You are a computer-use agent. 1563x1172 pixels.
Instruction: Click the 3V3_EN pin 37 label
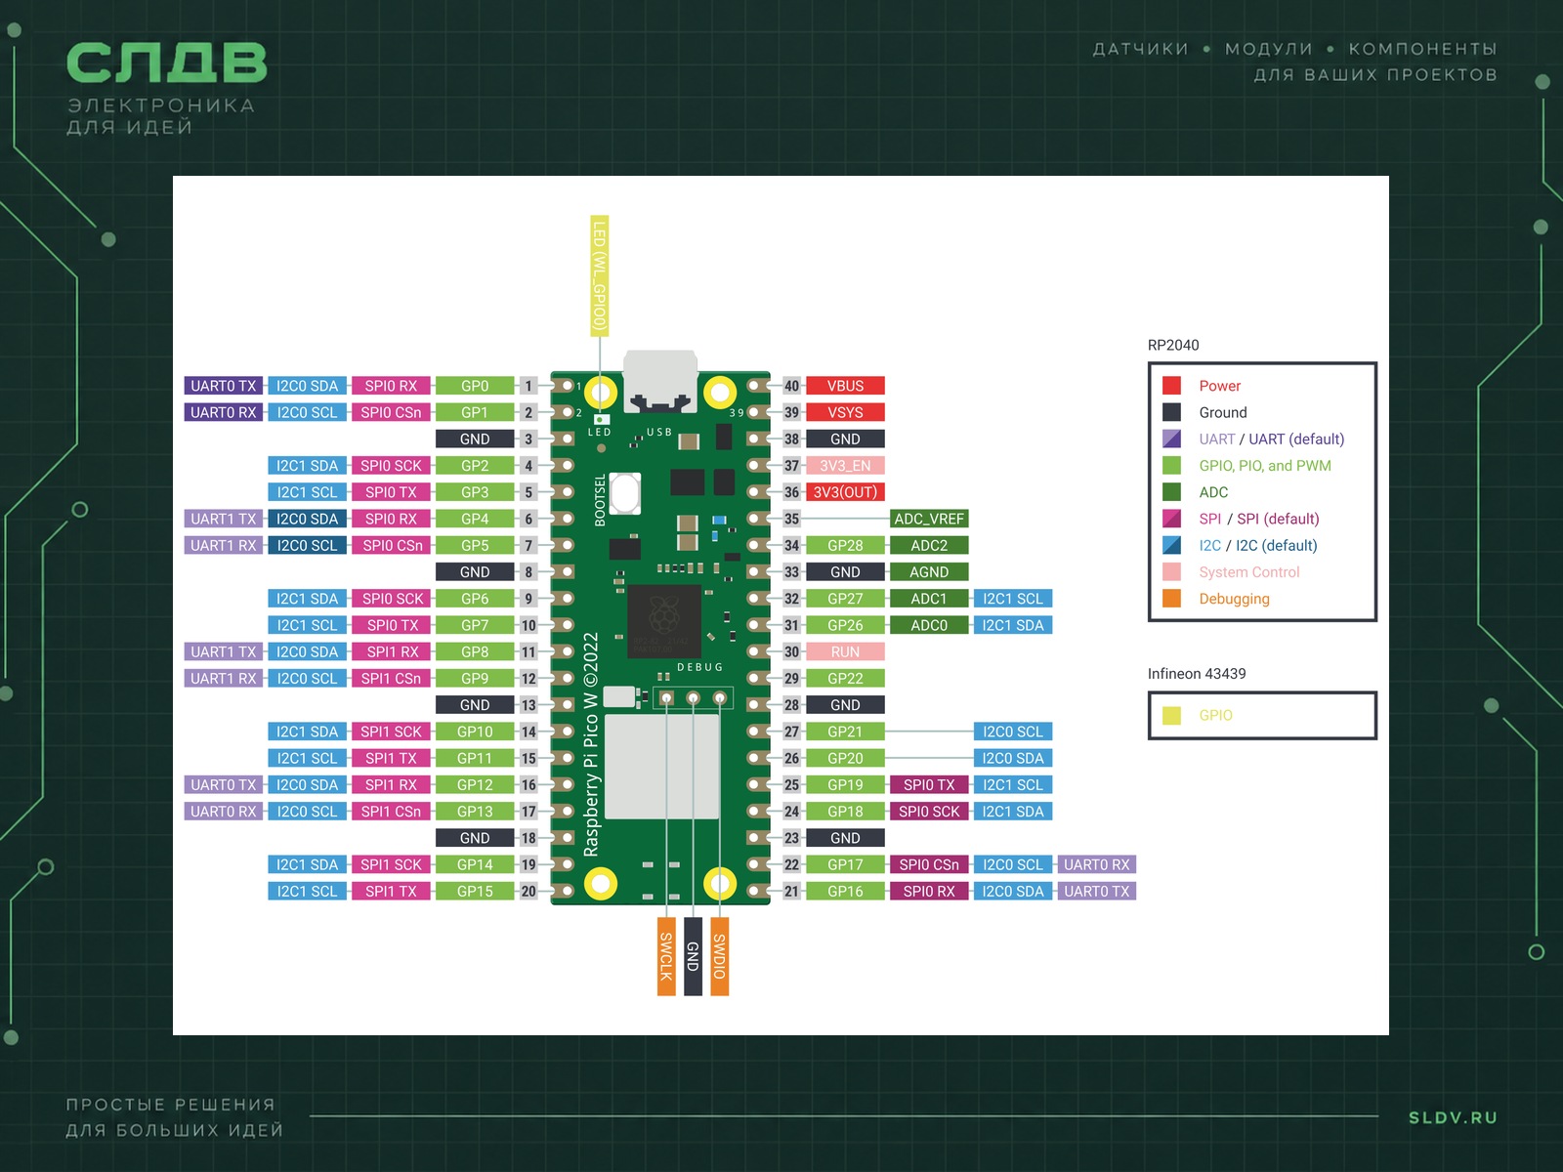[x=845, y=466]
